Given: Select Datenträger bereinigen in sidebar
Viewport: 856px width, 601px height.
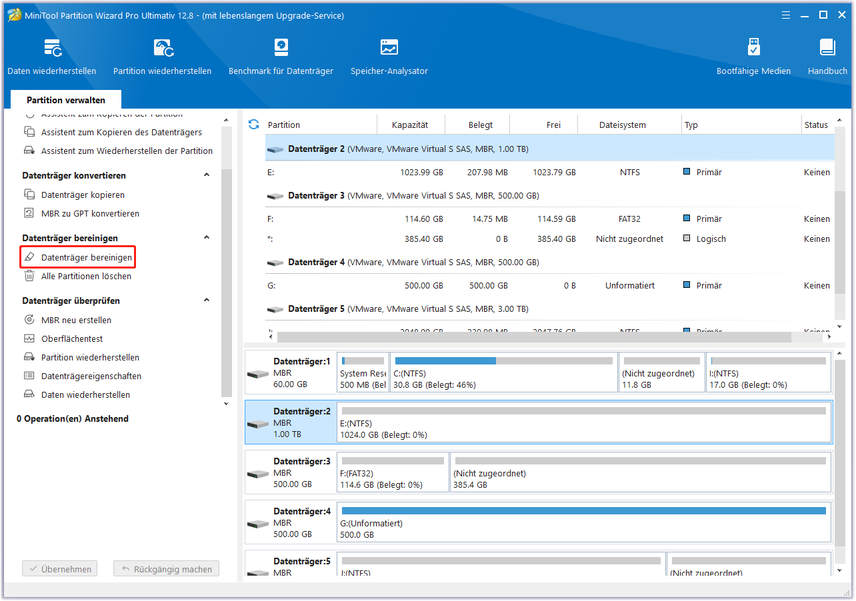Looking at the screenshot, I should point(78,257).
